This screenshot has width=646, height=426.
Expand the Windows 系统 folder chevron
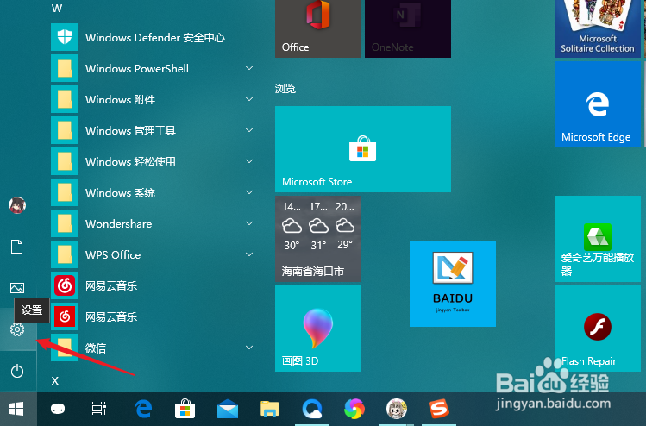[249, 192]
